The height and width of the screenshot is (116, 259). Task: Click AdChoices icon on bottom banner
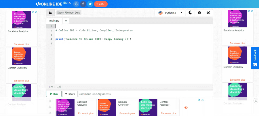click(199, 100)
